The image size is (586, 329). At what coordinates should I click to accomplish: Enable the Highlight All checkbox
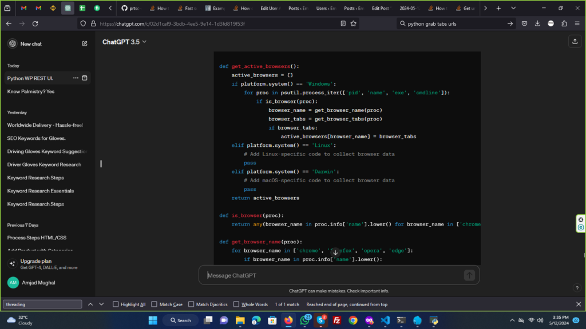(x=116, y=304)
